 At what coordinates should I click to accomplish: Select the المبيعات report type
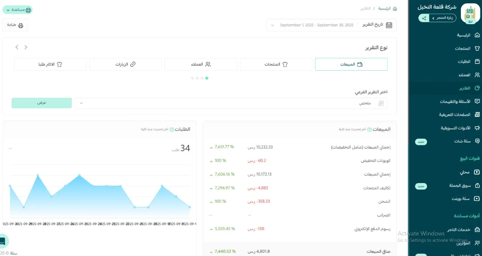point(351,64)
